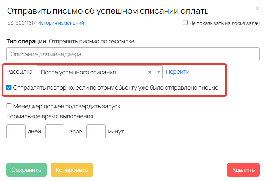Screen dimensions: 265x181
Task: Close the dialog with the X icon
Action: (257, 8)
